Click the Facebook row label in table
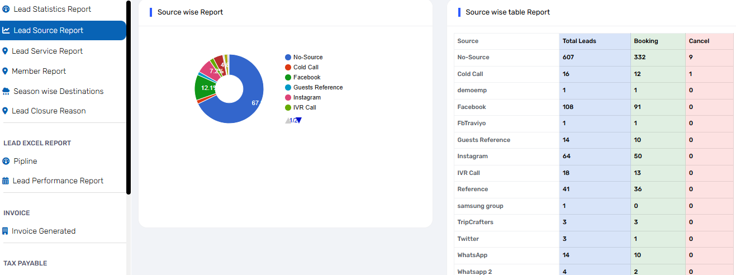736x275 pixels. click(x=472, y=107)
